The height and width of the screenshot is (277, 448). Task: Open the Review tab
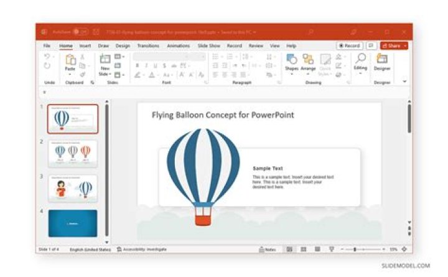256,45
